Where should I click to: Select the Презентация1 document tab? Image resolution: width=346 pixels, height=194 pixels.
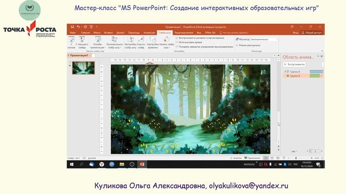[x=79, y=56]
